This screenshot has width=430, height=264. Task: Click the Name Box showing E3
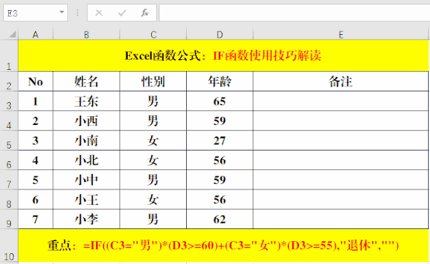(x=36, y=13)
